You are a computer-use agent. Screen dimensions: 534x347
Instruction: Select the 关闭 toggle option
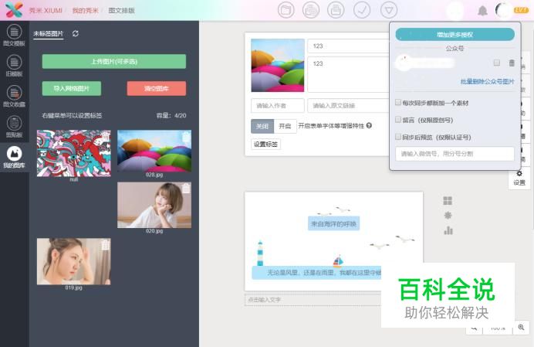click(262, 126)
